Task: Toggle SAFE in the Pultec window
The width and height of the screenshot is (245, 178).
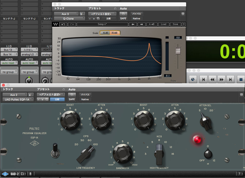Action: [x=72, y=99]
